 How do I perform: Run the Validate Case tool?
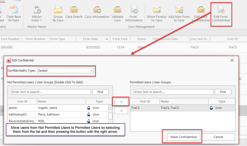(117, 14)
